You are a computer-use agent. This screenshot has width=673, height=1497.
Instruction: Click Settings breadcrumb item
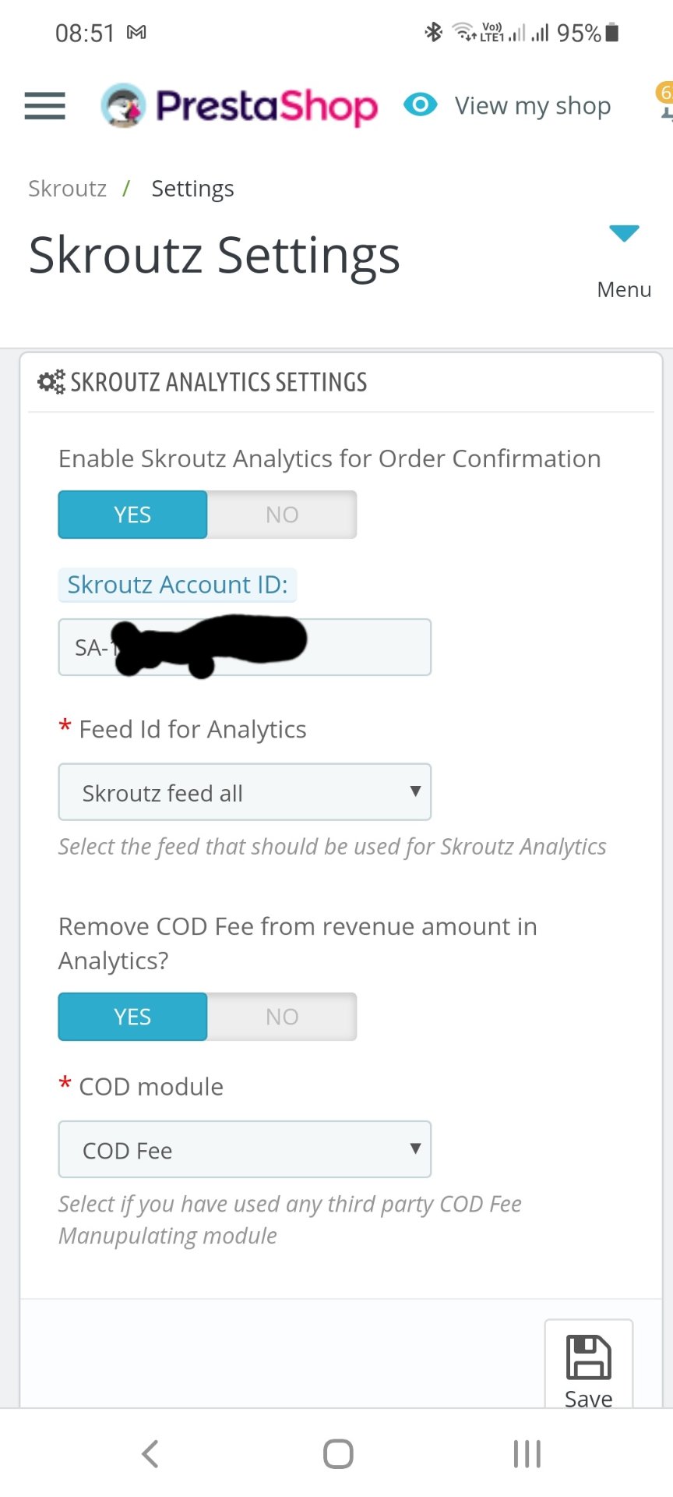[192, 189]
